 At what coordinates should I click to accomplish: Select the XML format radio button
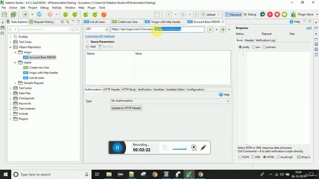(253, 157)
